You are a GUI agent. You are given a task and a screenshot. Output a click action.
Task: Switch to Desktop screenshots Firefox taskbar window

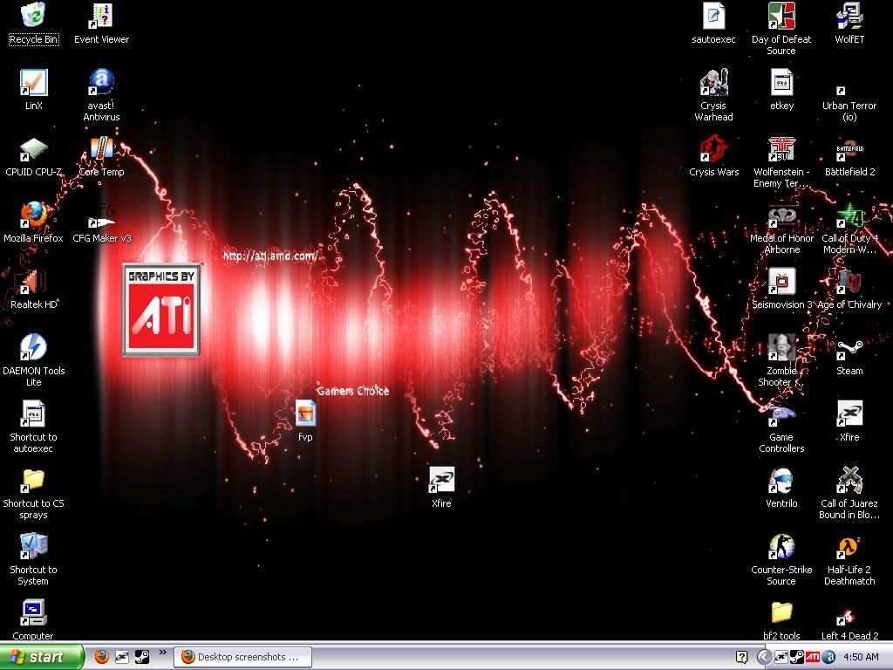(x=242, y=657)
